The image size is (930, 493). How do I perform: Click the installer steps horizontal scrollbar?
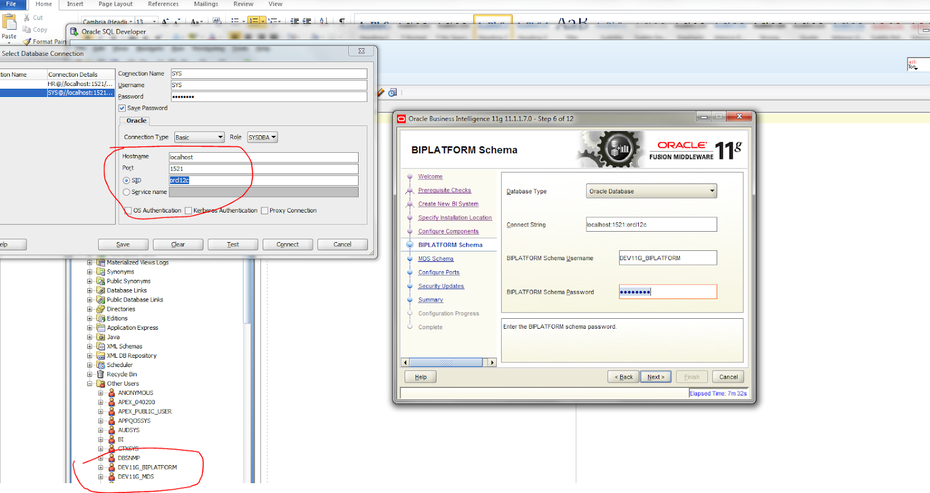[x=446, y=362]
